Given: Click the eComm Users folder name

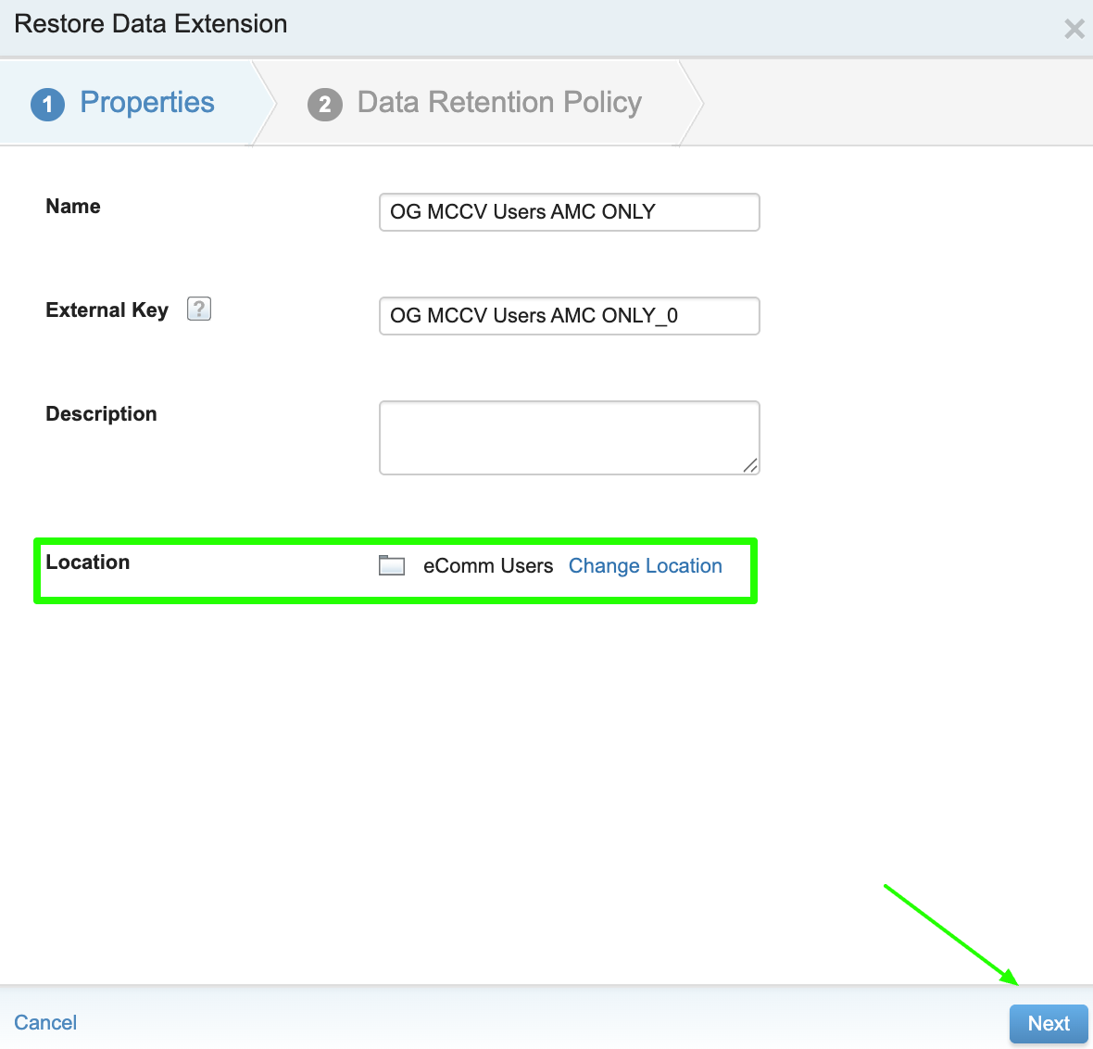Looking at the screenshot, I should point(488,565).
